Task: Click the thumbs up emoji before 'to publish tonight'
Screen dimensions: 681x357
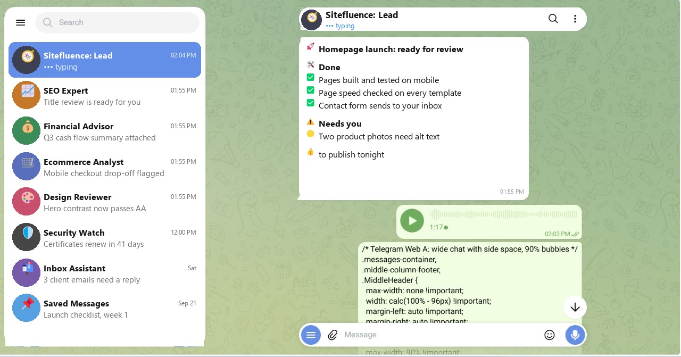Action: pyautogui.click(x=311, y=152)
